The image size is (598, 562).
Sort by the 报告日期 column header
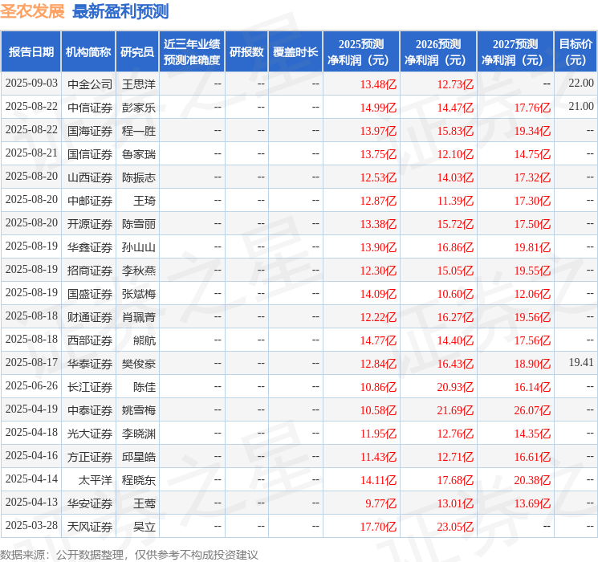[x=31, y=51]
